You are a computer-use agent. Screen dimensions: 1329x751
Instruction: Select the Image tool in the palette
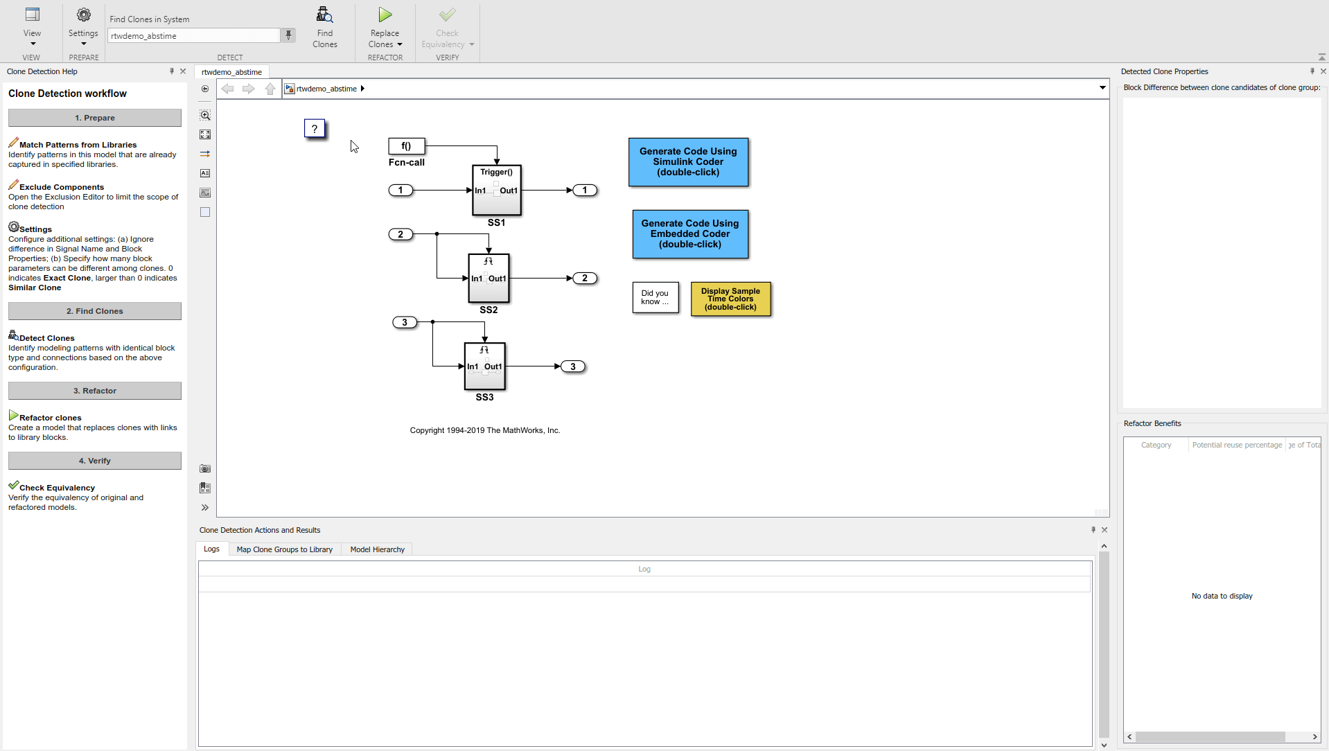pos(205,193)
